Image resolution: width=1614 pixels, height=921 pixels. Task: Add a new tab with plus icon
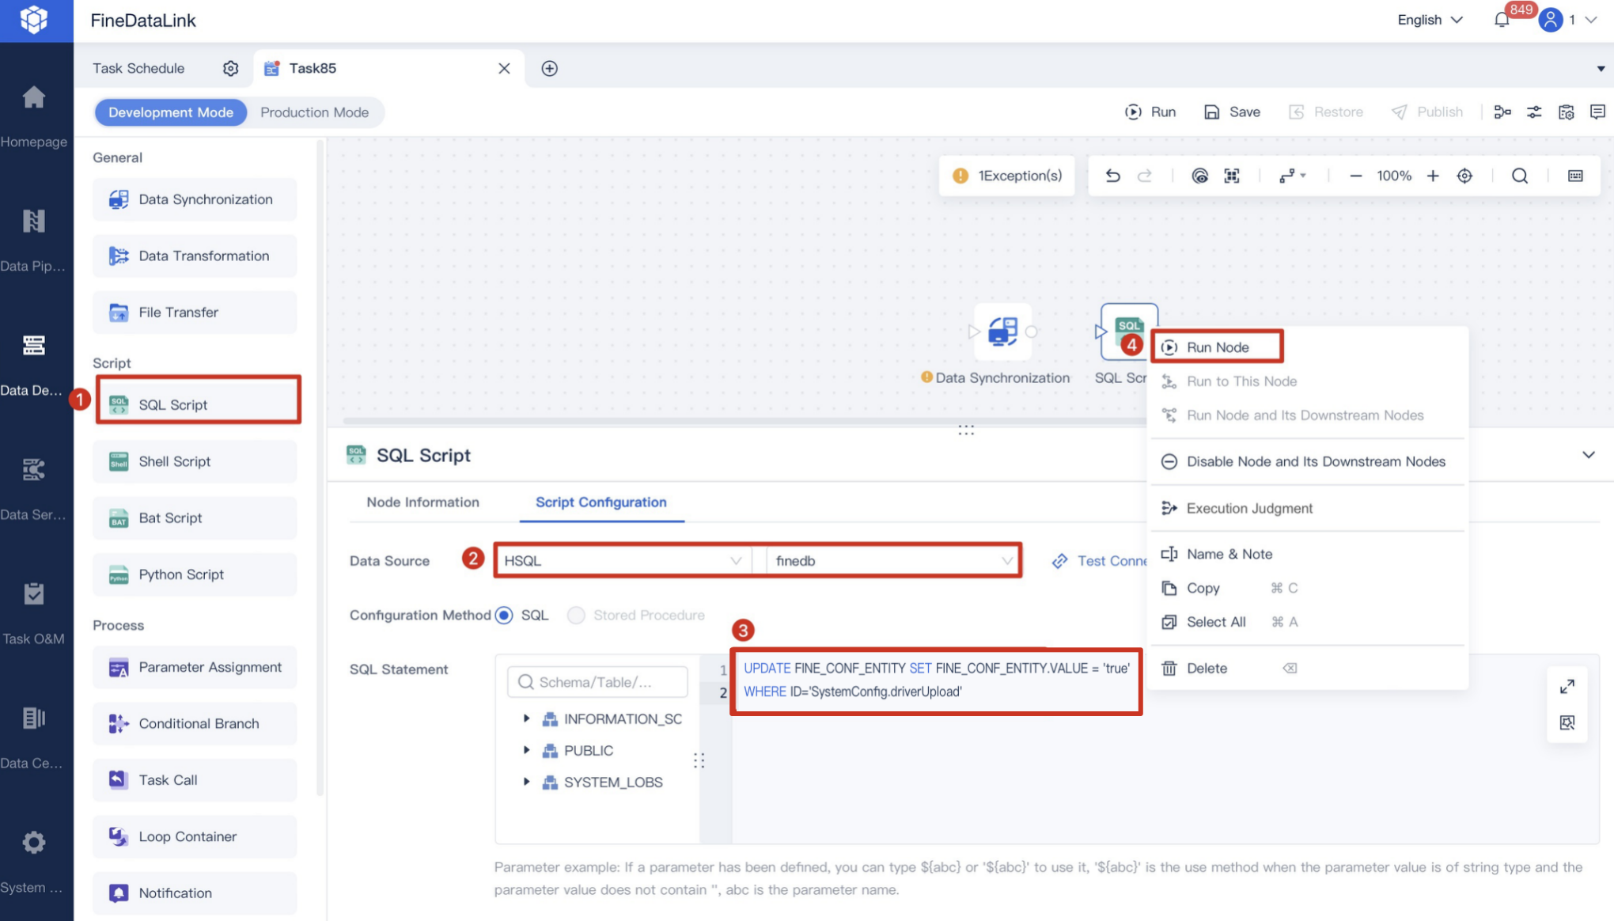549,68
